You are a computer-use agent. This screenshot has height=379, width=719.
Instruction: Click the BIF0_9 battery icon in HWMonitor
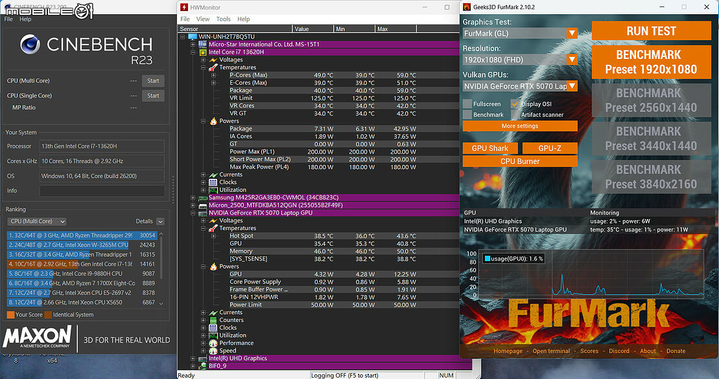click(x=203, y=365)
